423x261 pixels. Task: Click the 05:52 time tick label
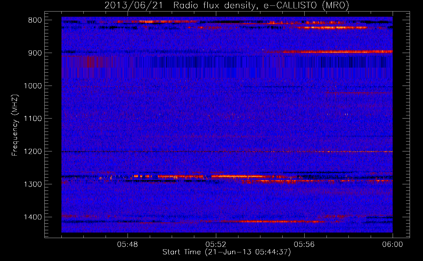[x=216, y=245]
